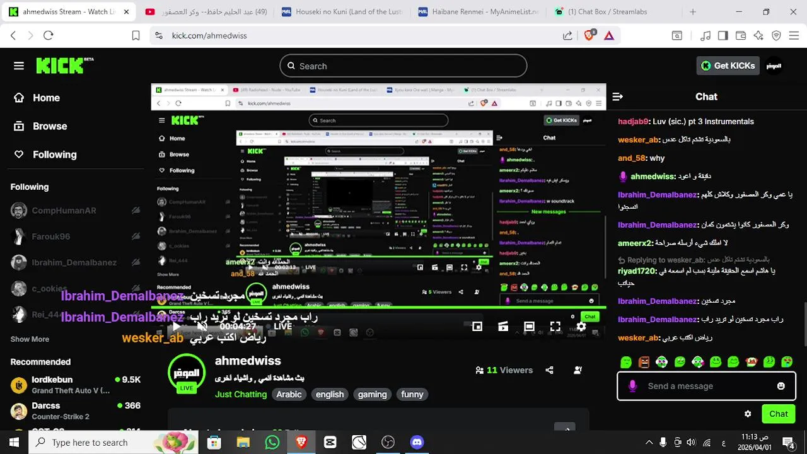This screenshot has height=454, width=807.
Task: Click the Get KICKs button
Action: point(728,66)
